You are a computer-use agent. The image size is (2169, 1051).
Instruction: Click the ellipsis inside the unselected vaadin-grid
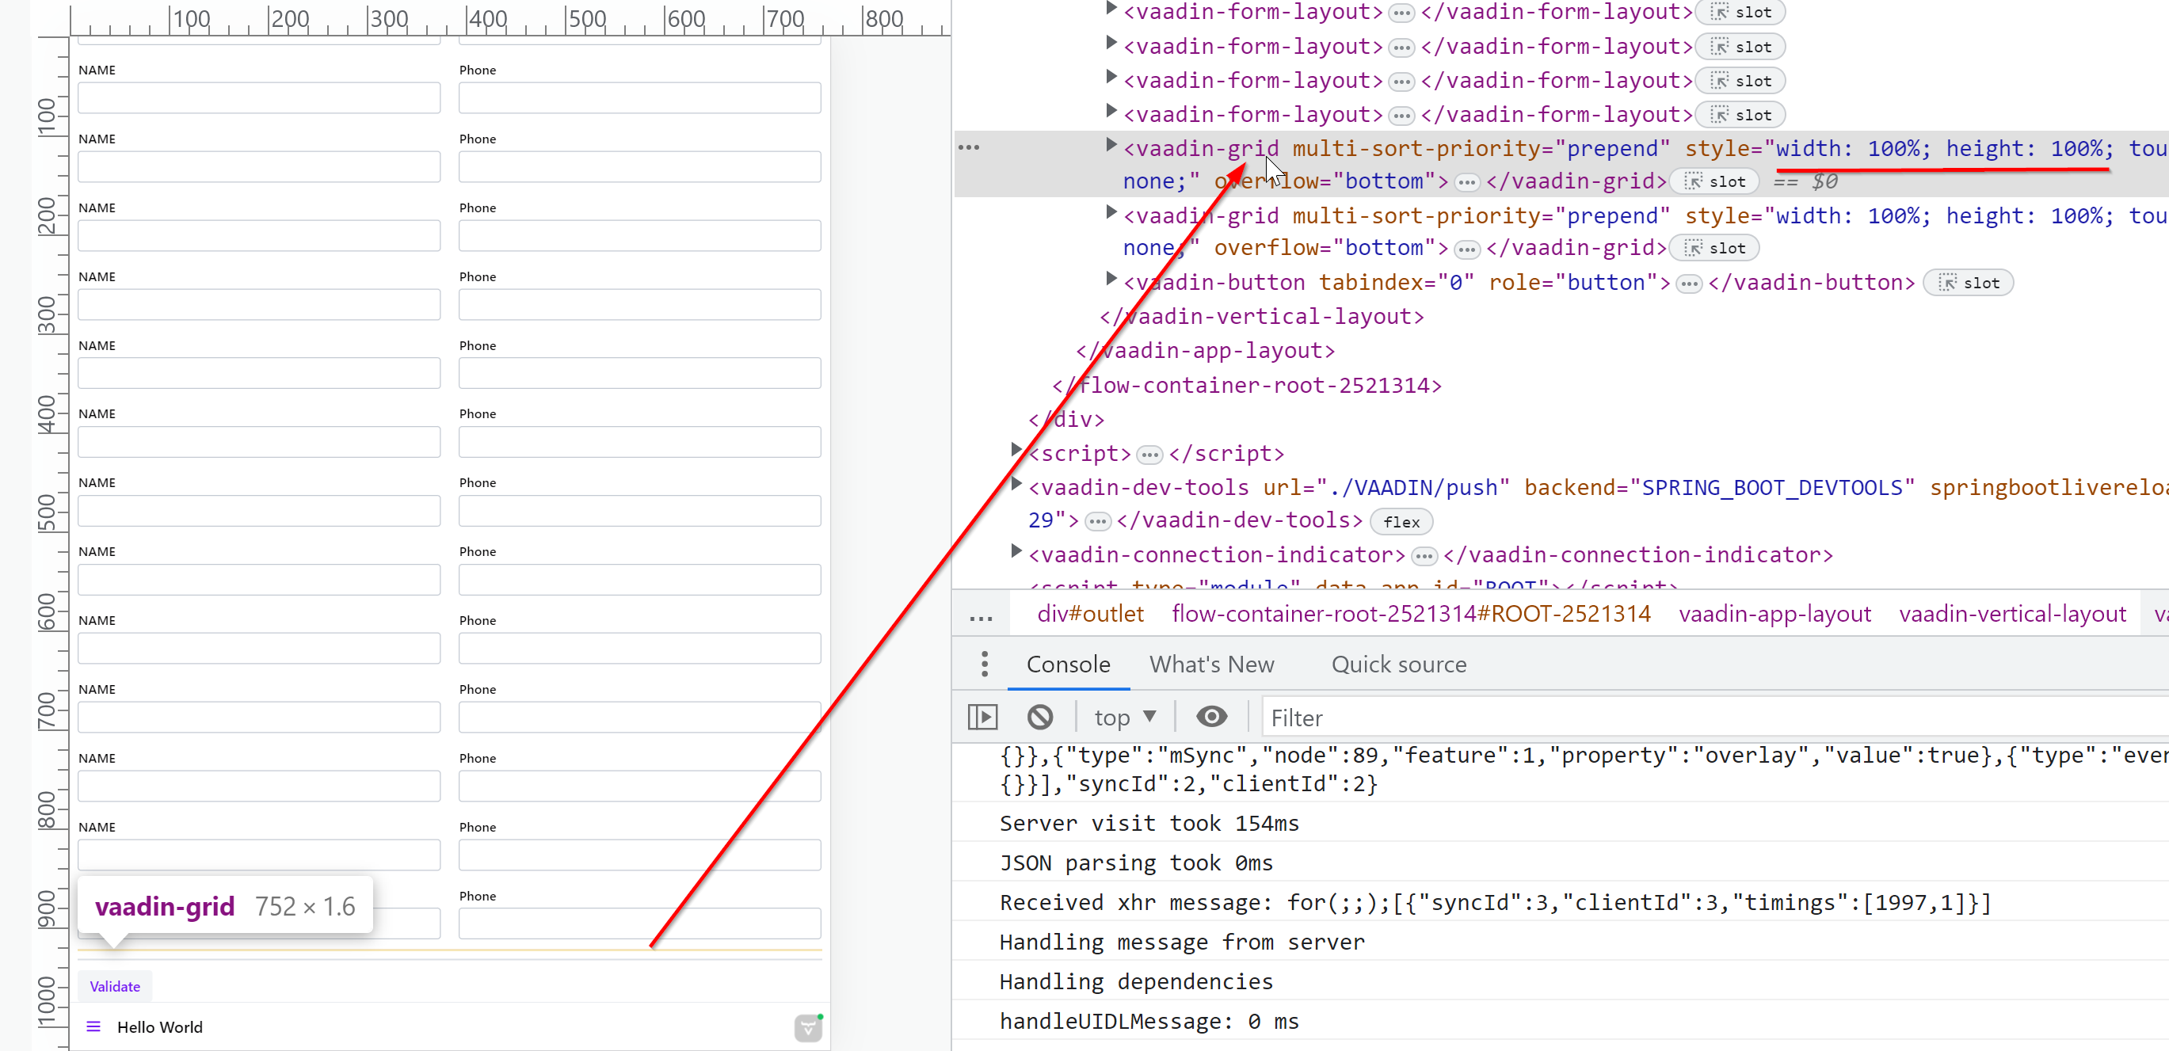pyautogui.click(x=1467, y=249)
